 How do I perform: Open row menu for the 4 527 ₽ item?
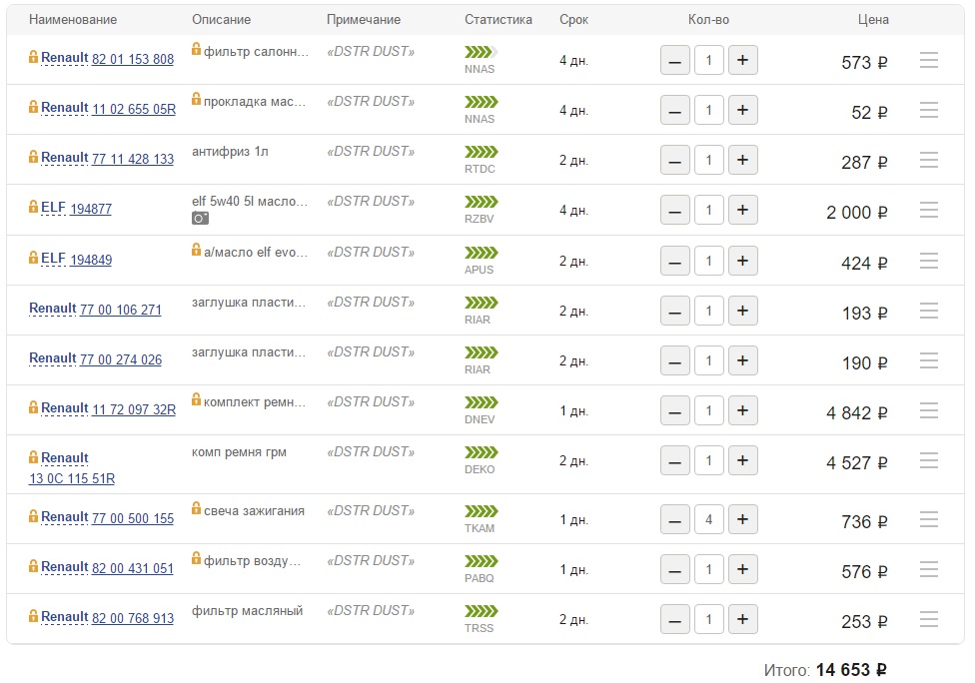[x=928, y=460]
